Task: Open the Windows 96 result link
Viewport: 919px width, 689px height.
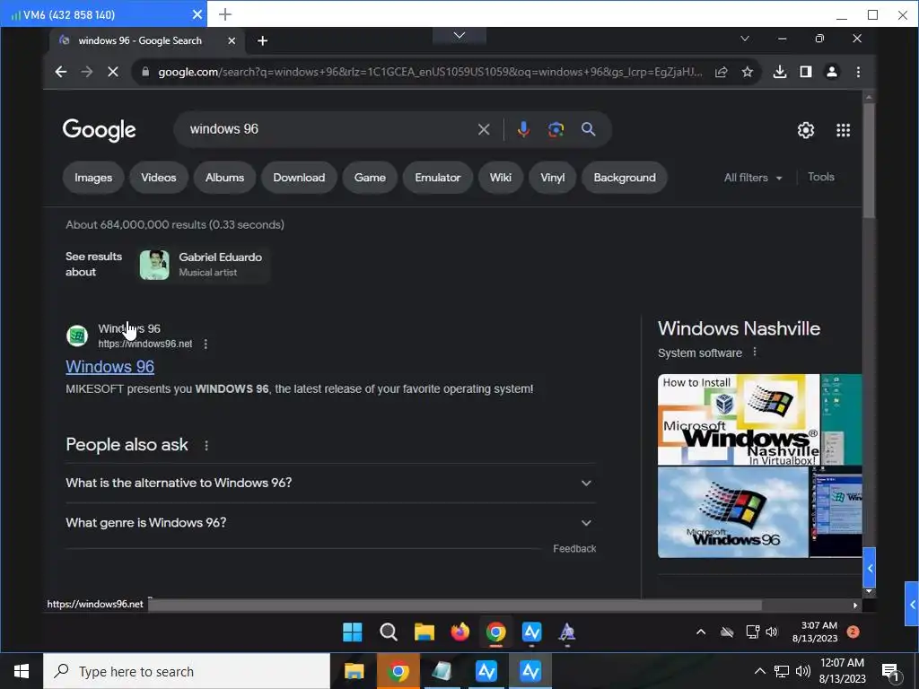Action: coord(110,367)
